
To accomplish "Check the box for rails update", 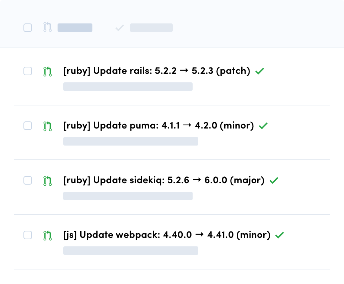I will pos(28,71).
